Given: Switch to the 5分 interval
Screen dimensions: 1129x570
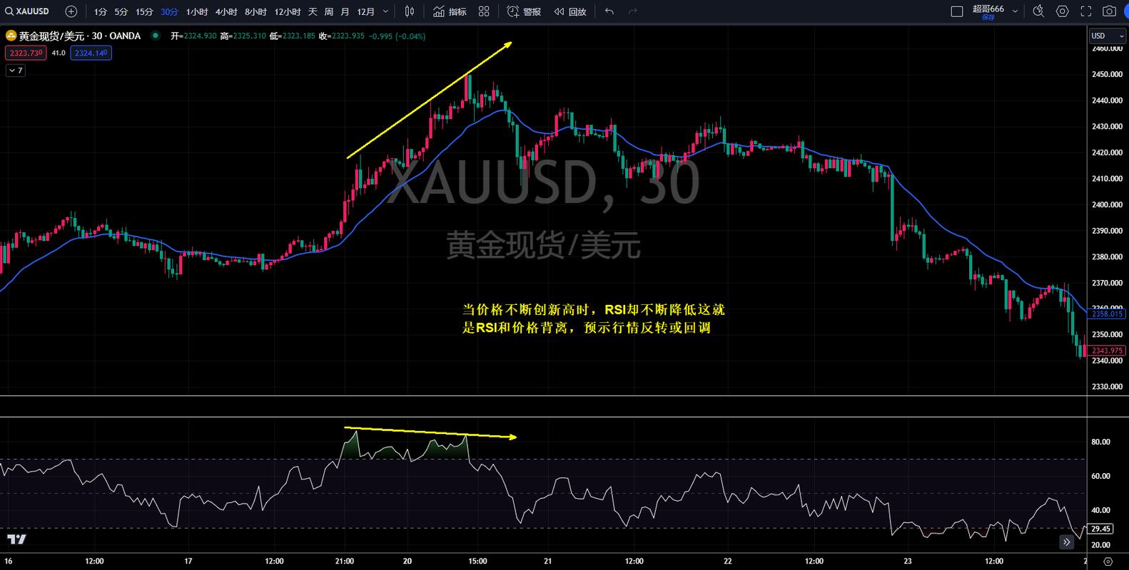Looking at the screenshot, I should [121, 11].
